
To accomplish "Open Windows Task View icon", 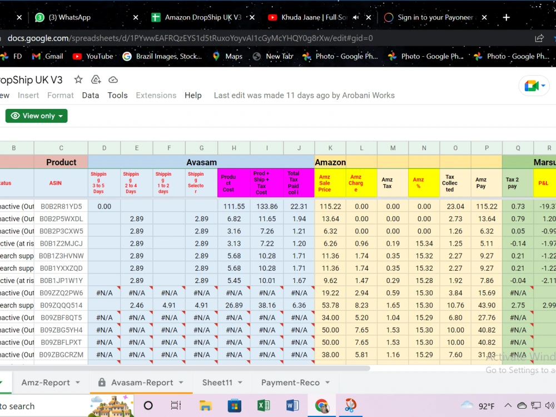I will (176, 405).
